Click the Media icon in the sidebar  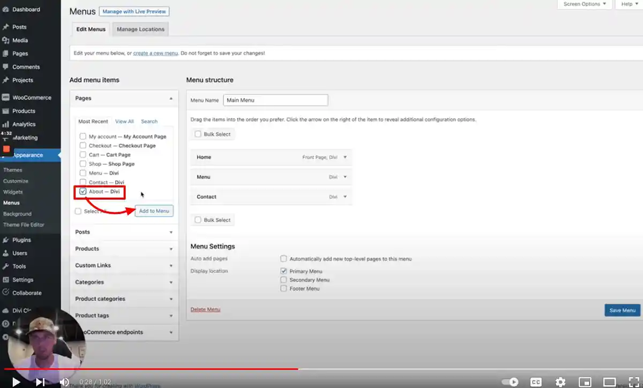[x=5, y=40]
